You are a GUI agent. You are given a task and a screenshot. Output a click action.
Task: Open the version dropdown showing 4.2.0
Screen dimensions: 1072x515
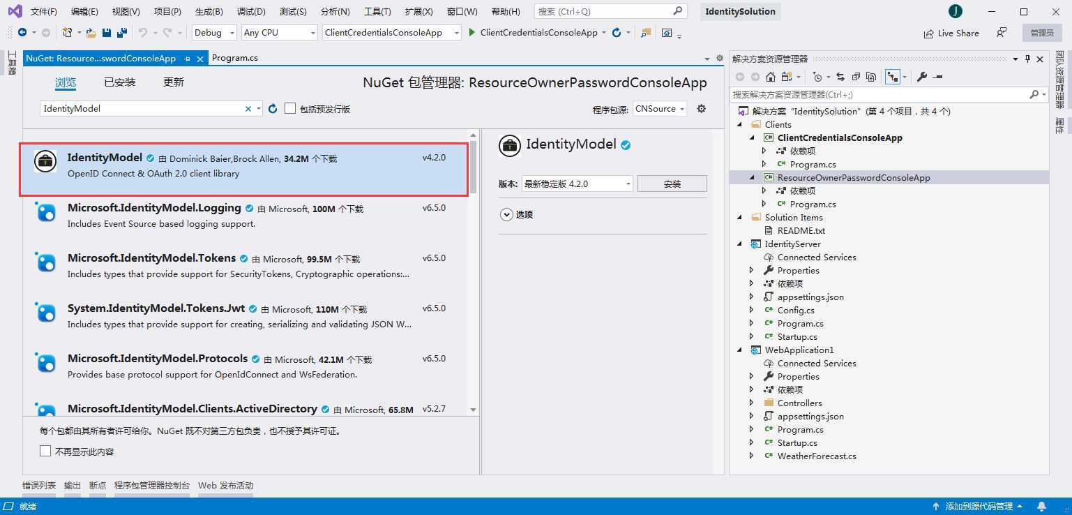(577, 184)
